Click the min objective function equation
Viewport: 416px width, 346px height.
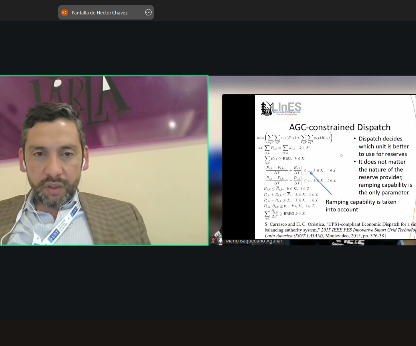[295, 138]
